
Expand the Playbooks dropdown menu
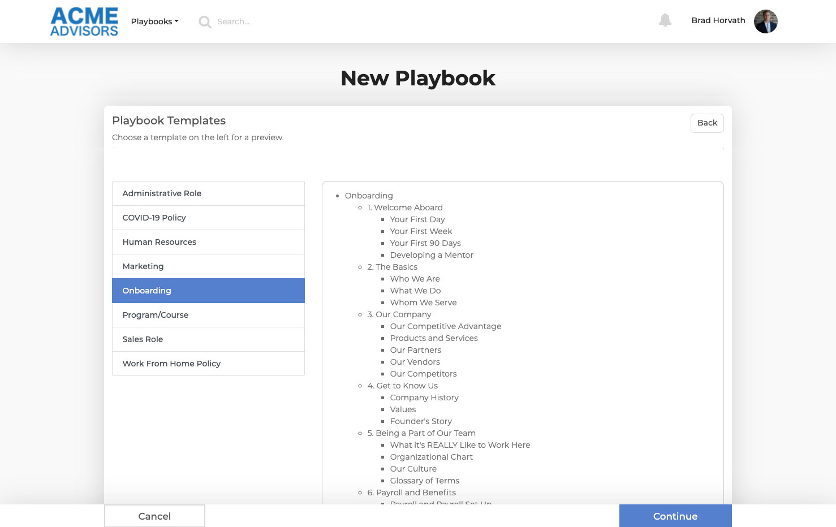tap(154, 21)
